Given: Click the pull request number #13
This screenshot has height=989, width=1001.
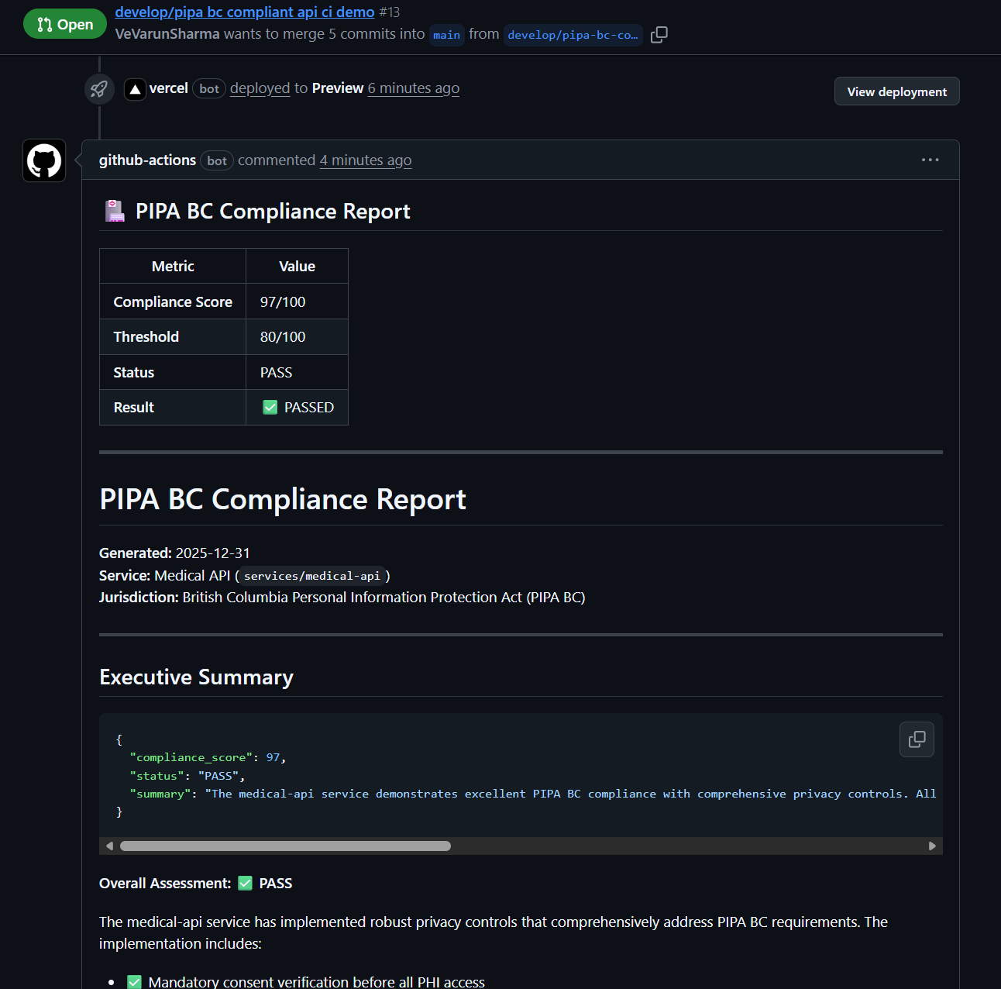Looking at the screenshot, I should (x=390, y=12).
